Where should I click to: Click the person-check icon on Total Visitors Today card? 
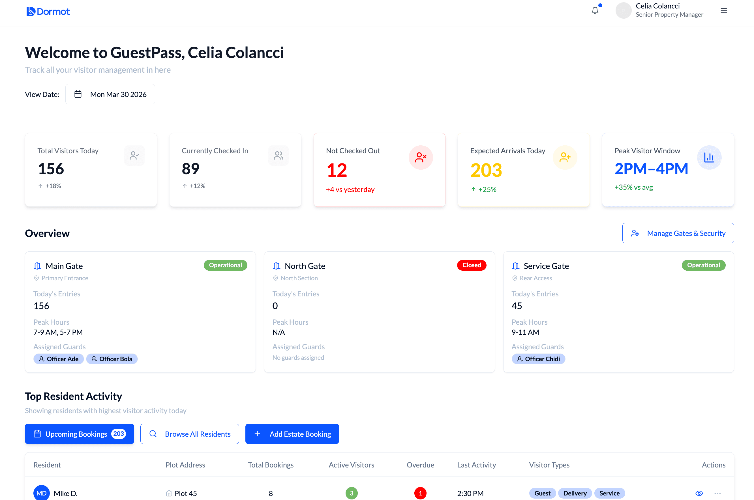tap(134, 155)
